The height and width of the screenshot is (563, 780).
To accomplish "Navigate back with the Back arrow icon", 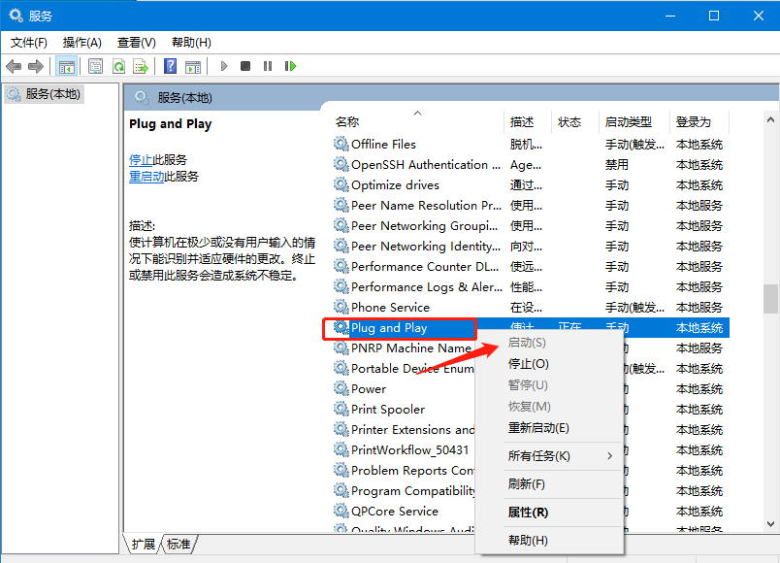I will pos(13,66).
